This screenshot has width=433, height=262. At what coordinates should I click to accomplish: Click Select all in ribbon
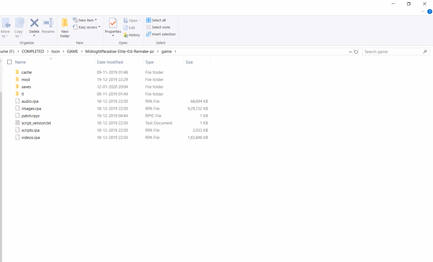(156, 20)
